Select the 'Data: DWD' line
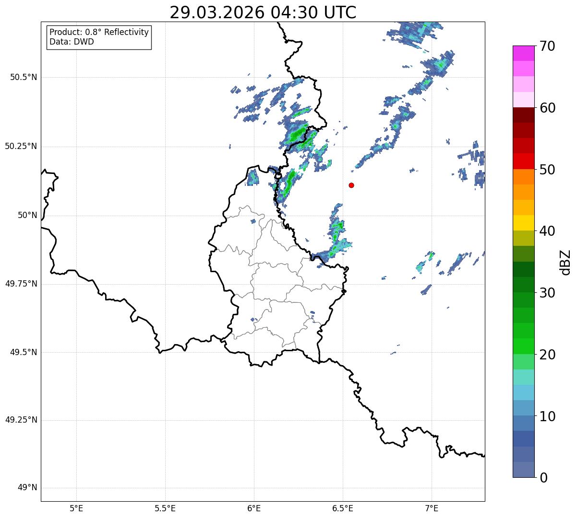Screen dimensions: 577x518 click(72, 42)
